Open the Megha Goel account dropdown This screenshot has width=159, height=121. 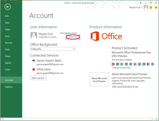click(x=136, y=7)
